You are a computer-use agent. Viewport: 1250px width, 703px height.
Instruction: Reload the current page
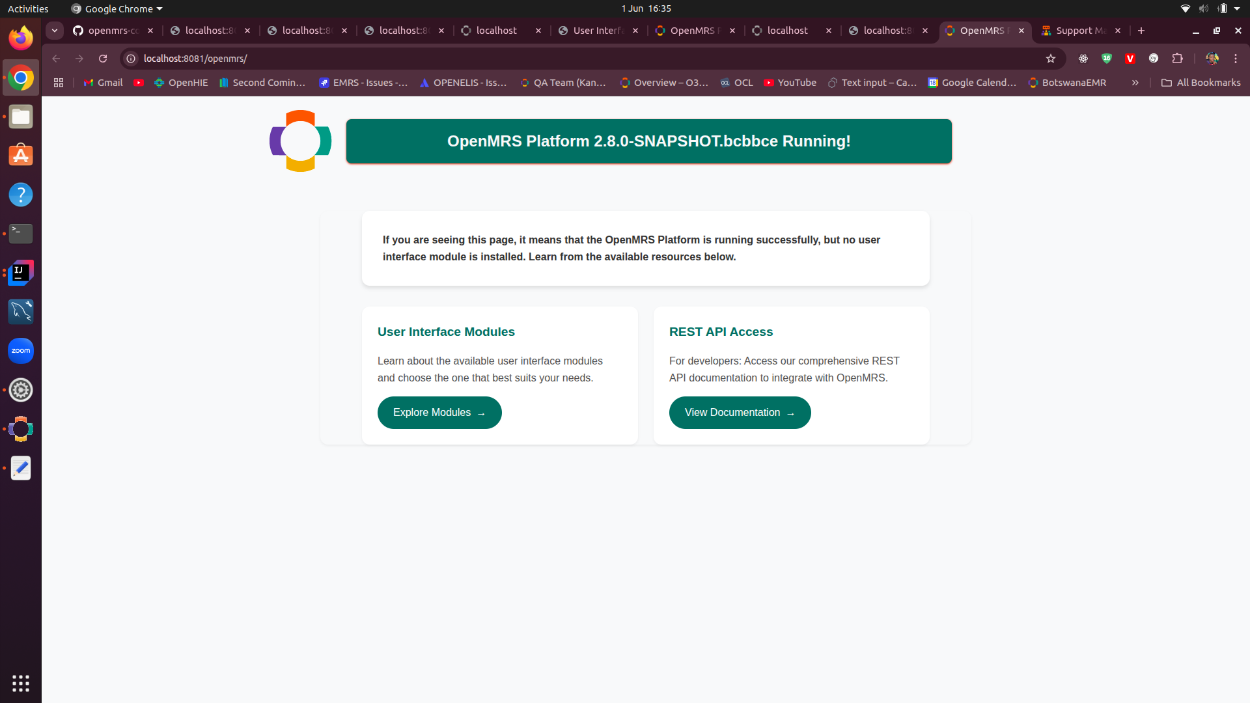[103, 59]
